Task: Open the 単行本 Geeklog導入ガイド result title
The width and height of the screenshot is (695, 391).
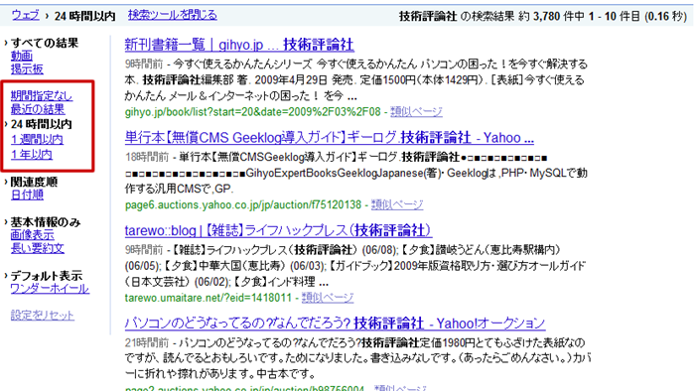Action: (x=330, y=138)
